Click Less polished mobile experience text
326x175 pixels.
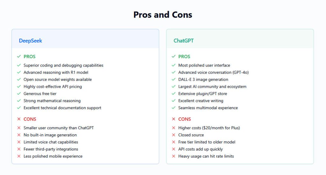pos(53,156)
